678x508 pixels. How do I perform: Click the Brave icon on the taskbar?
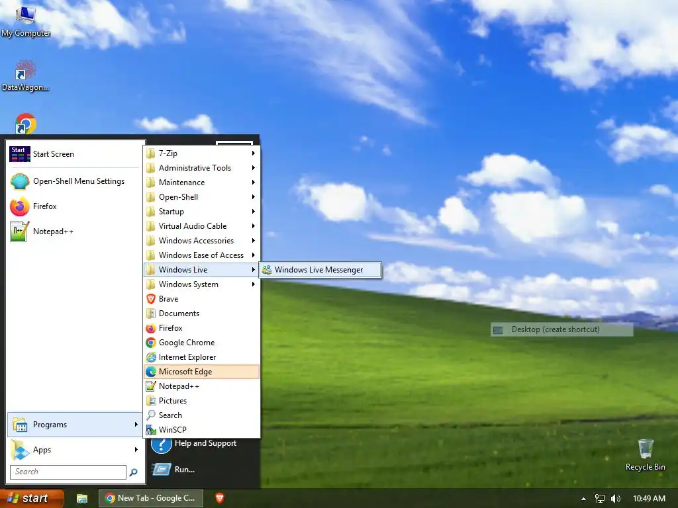(220, 498)
